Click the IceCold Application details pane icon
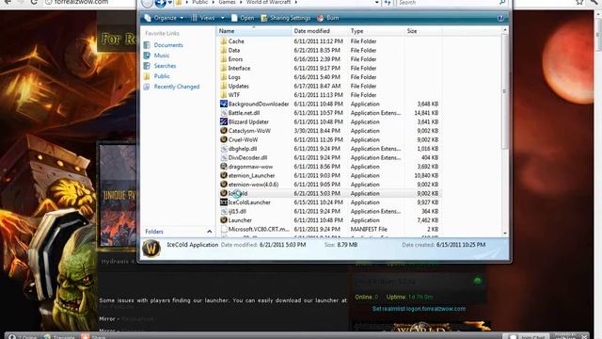 pyautogui.click(x=151, y=249)
